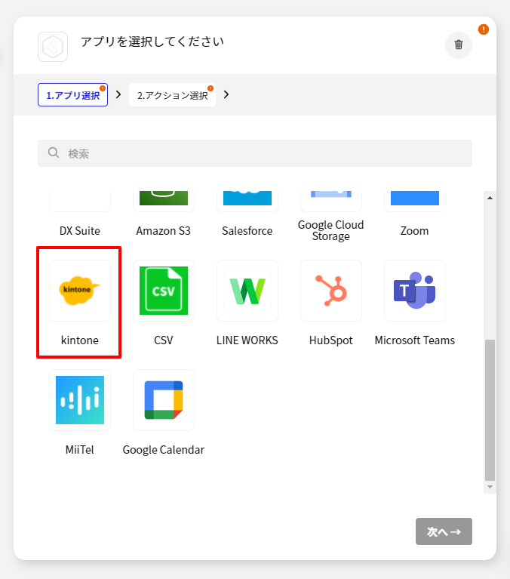Click the scrollbar down arrow
This screenshot has height=579, width=510.
(490, 487)
